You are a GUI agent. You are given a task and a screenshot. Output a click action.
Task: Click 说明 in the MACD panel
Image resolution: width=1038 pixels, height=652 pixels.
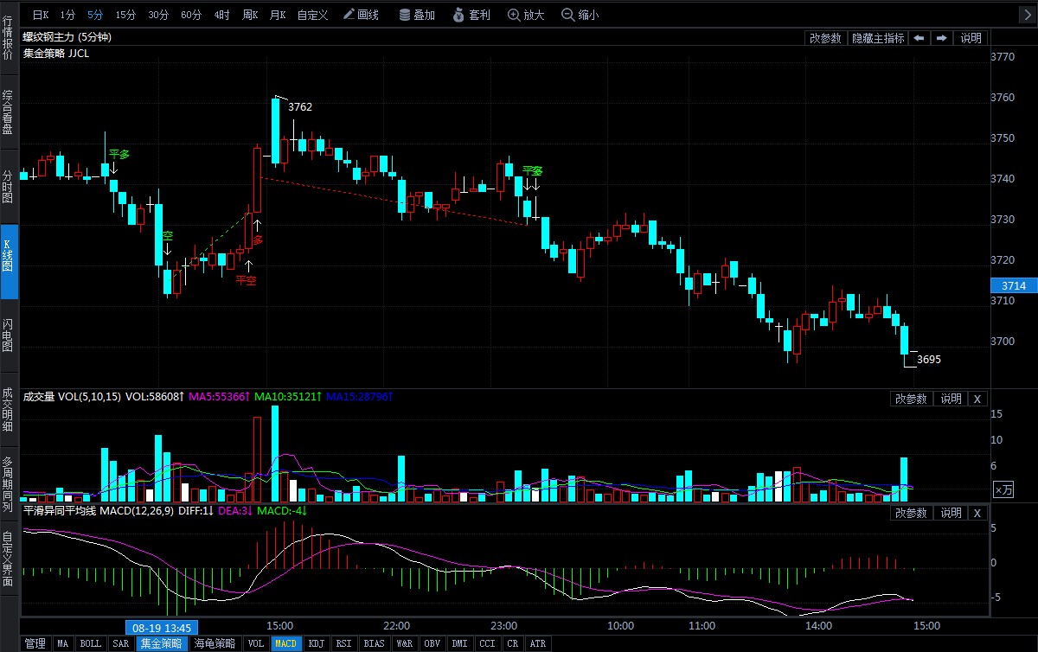click(951, 513)
